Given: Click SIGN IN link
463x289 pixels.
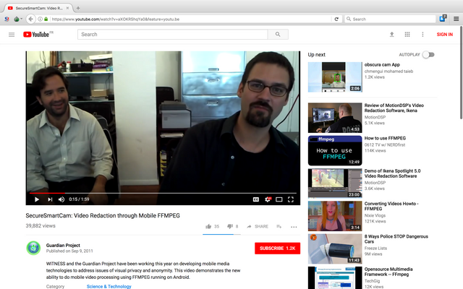Looking at the screenshot, I should [445, 35].
